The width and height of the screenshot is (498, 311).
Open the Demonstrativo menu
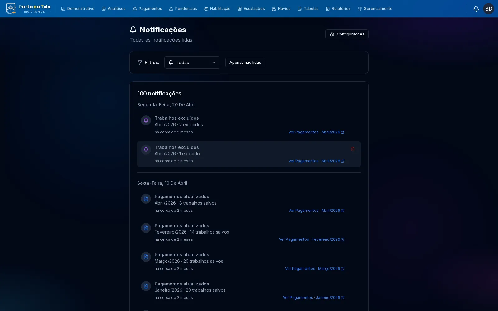pos(78,9)
